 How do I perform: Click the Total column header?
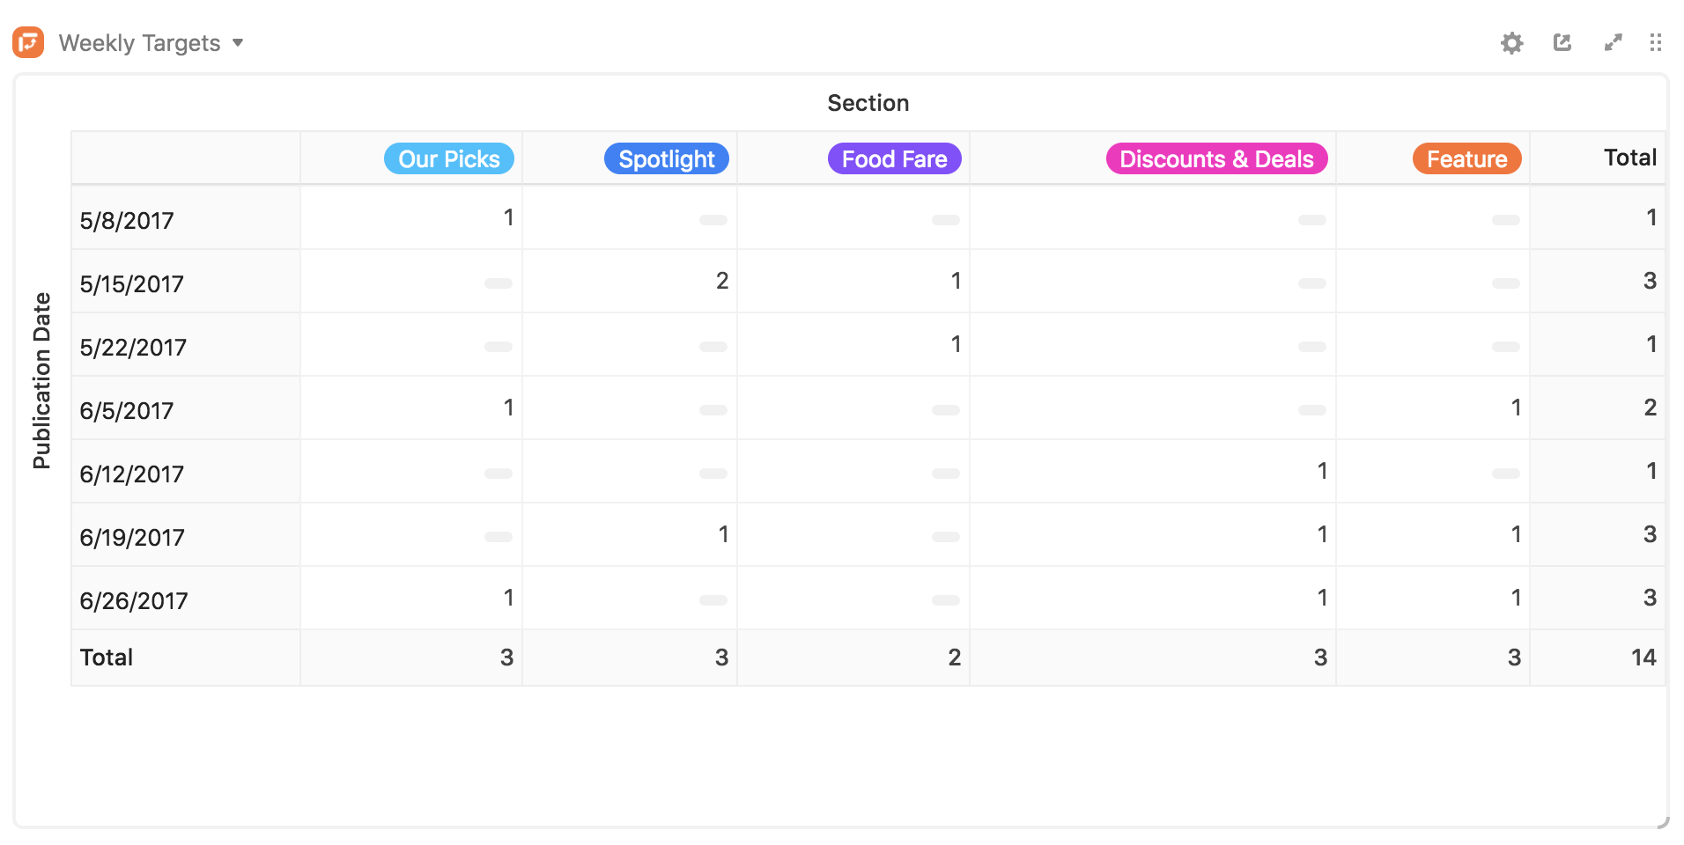[1630, 158]
